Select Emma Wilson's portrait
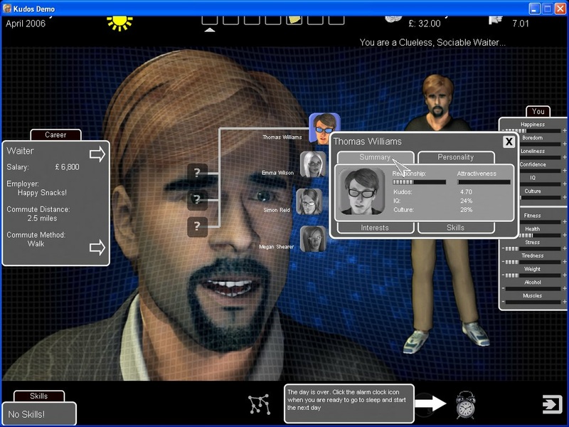569x427 pixels. tap(313, 164)
